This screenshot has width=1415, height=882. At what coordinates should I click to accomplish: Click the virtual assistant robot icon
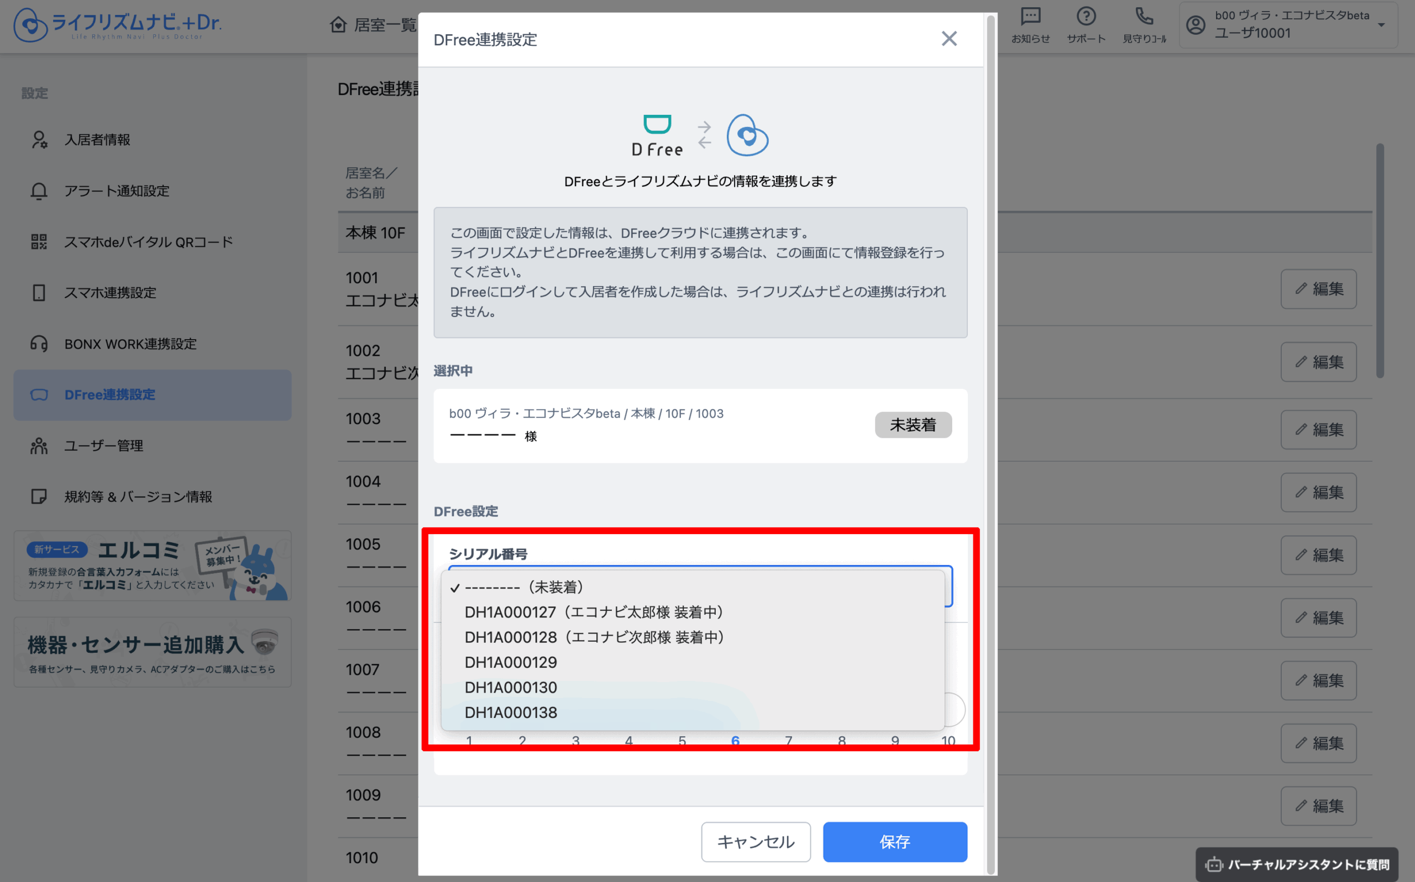[x=1214, y=864]
